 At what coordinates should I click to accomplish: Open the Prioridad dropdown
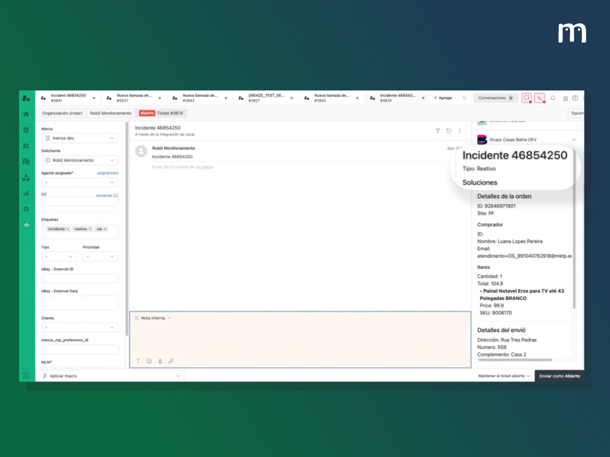pyautogui.click(x=100, y=256)
